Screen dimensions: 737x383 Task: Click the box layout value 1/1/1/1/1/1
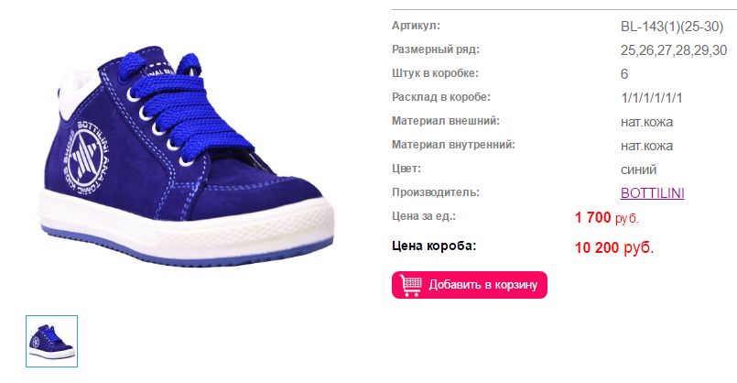(x=652, y=98)
